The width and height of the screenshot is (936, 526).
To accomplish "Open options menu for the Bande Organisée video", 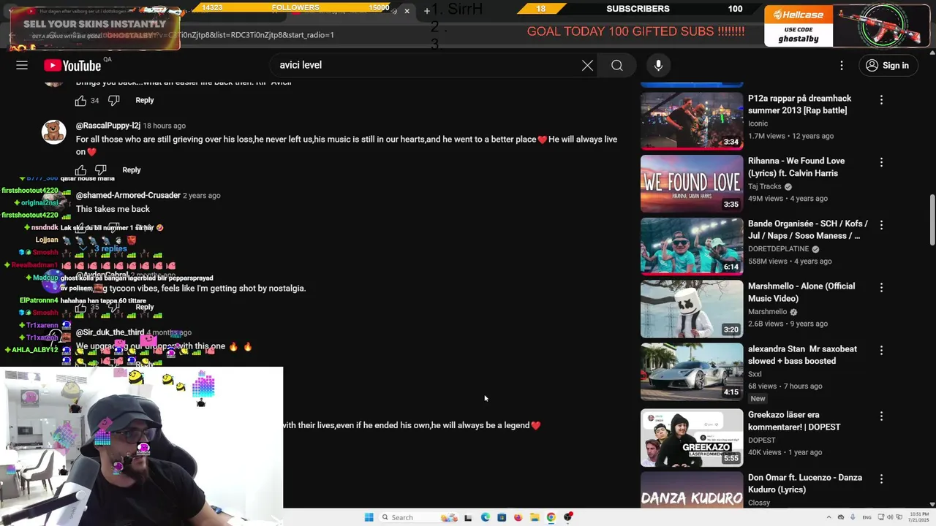I will point(881,225).
